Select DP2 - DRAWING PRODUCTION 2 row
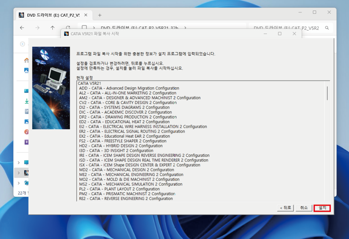The image size is (349, 239). pyautogui.click(x=128, y=117)
